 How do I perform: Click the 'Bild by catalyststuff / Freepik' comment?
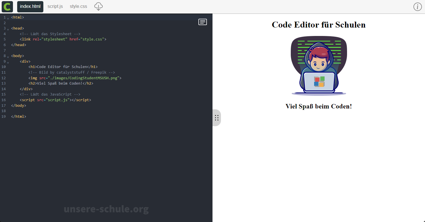72,73
